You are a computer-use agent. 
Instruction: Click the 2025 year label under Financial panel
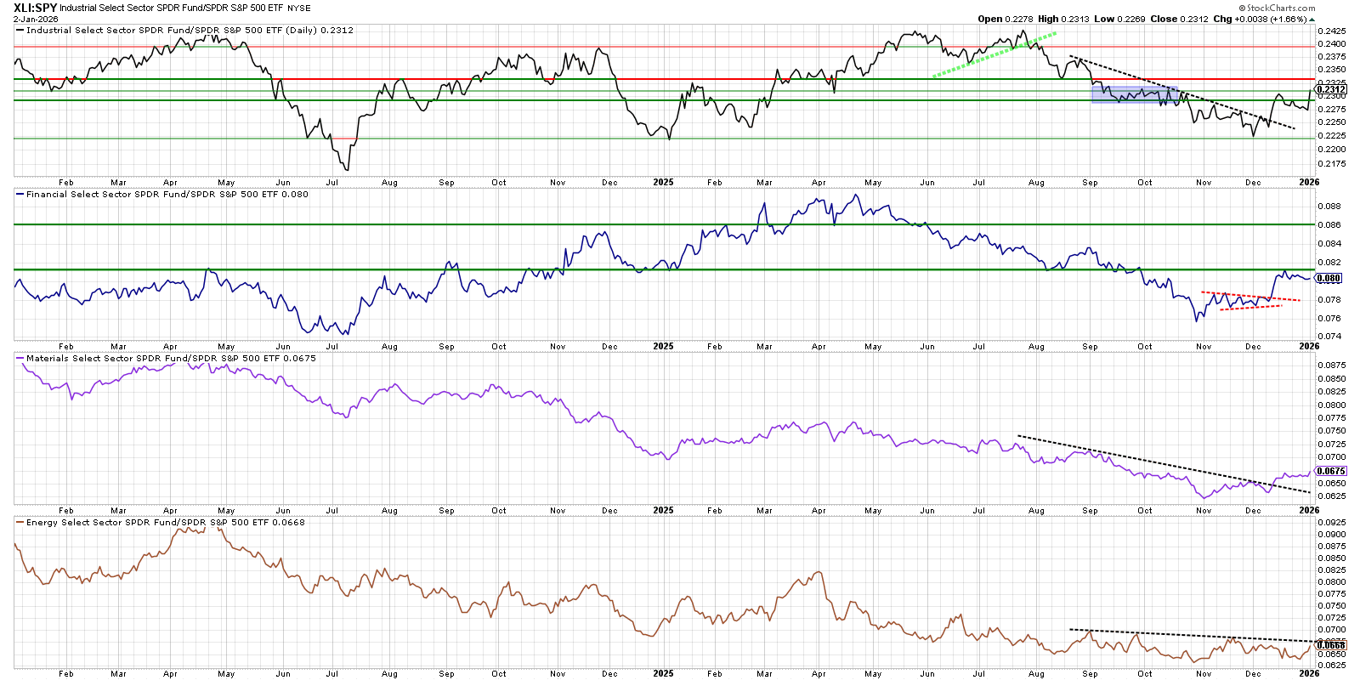pos(663,346)
